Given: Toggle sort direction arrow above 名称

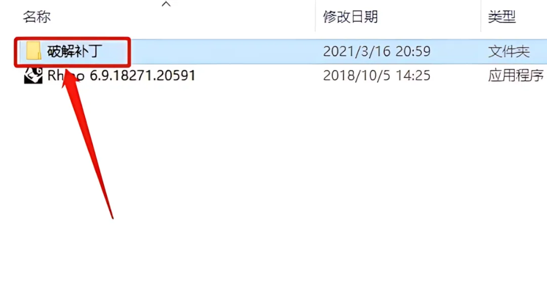Looking at the screenshot, I should (x=167, y=4).
